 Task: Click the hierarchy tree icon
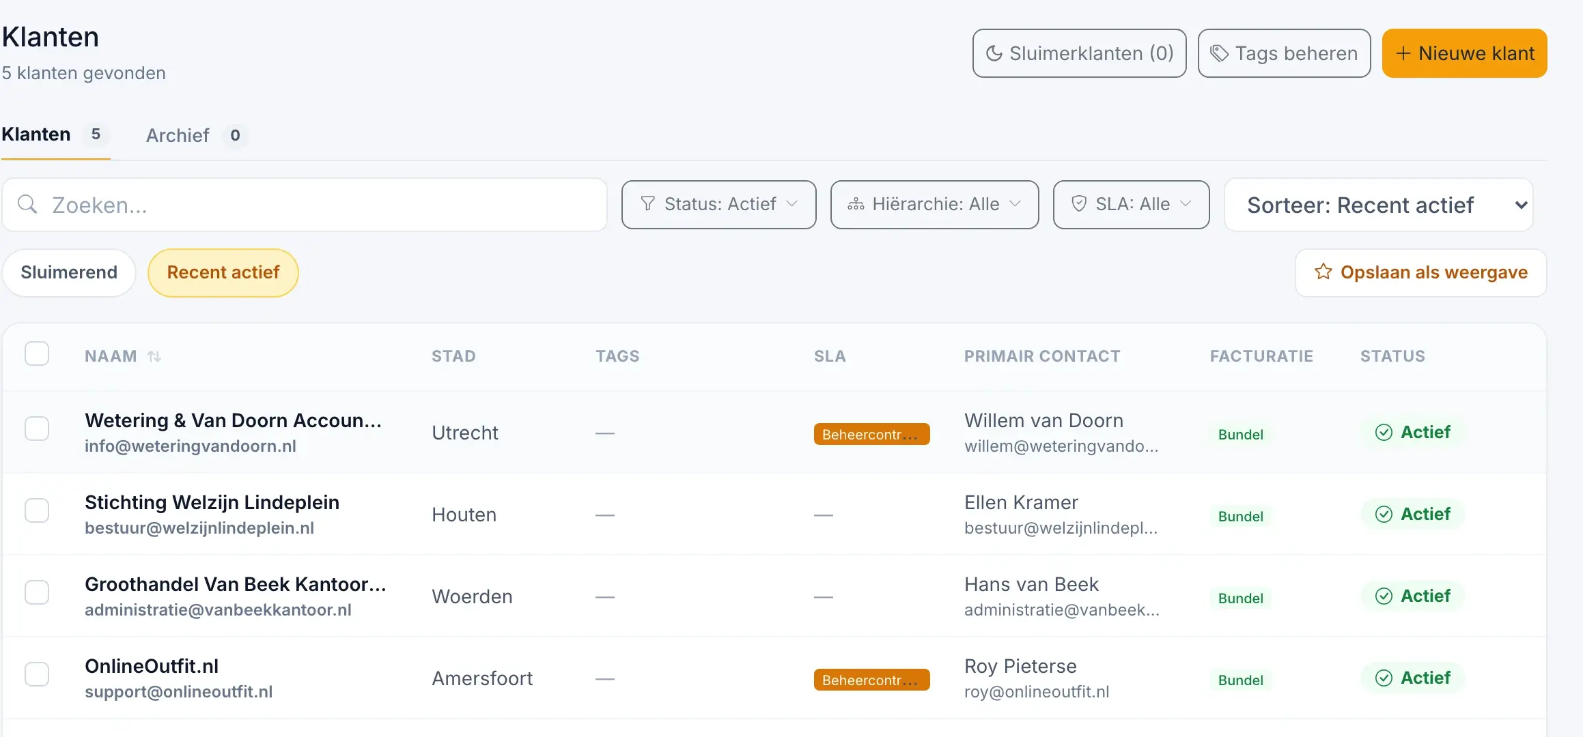click(856, 204)
